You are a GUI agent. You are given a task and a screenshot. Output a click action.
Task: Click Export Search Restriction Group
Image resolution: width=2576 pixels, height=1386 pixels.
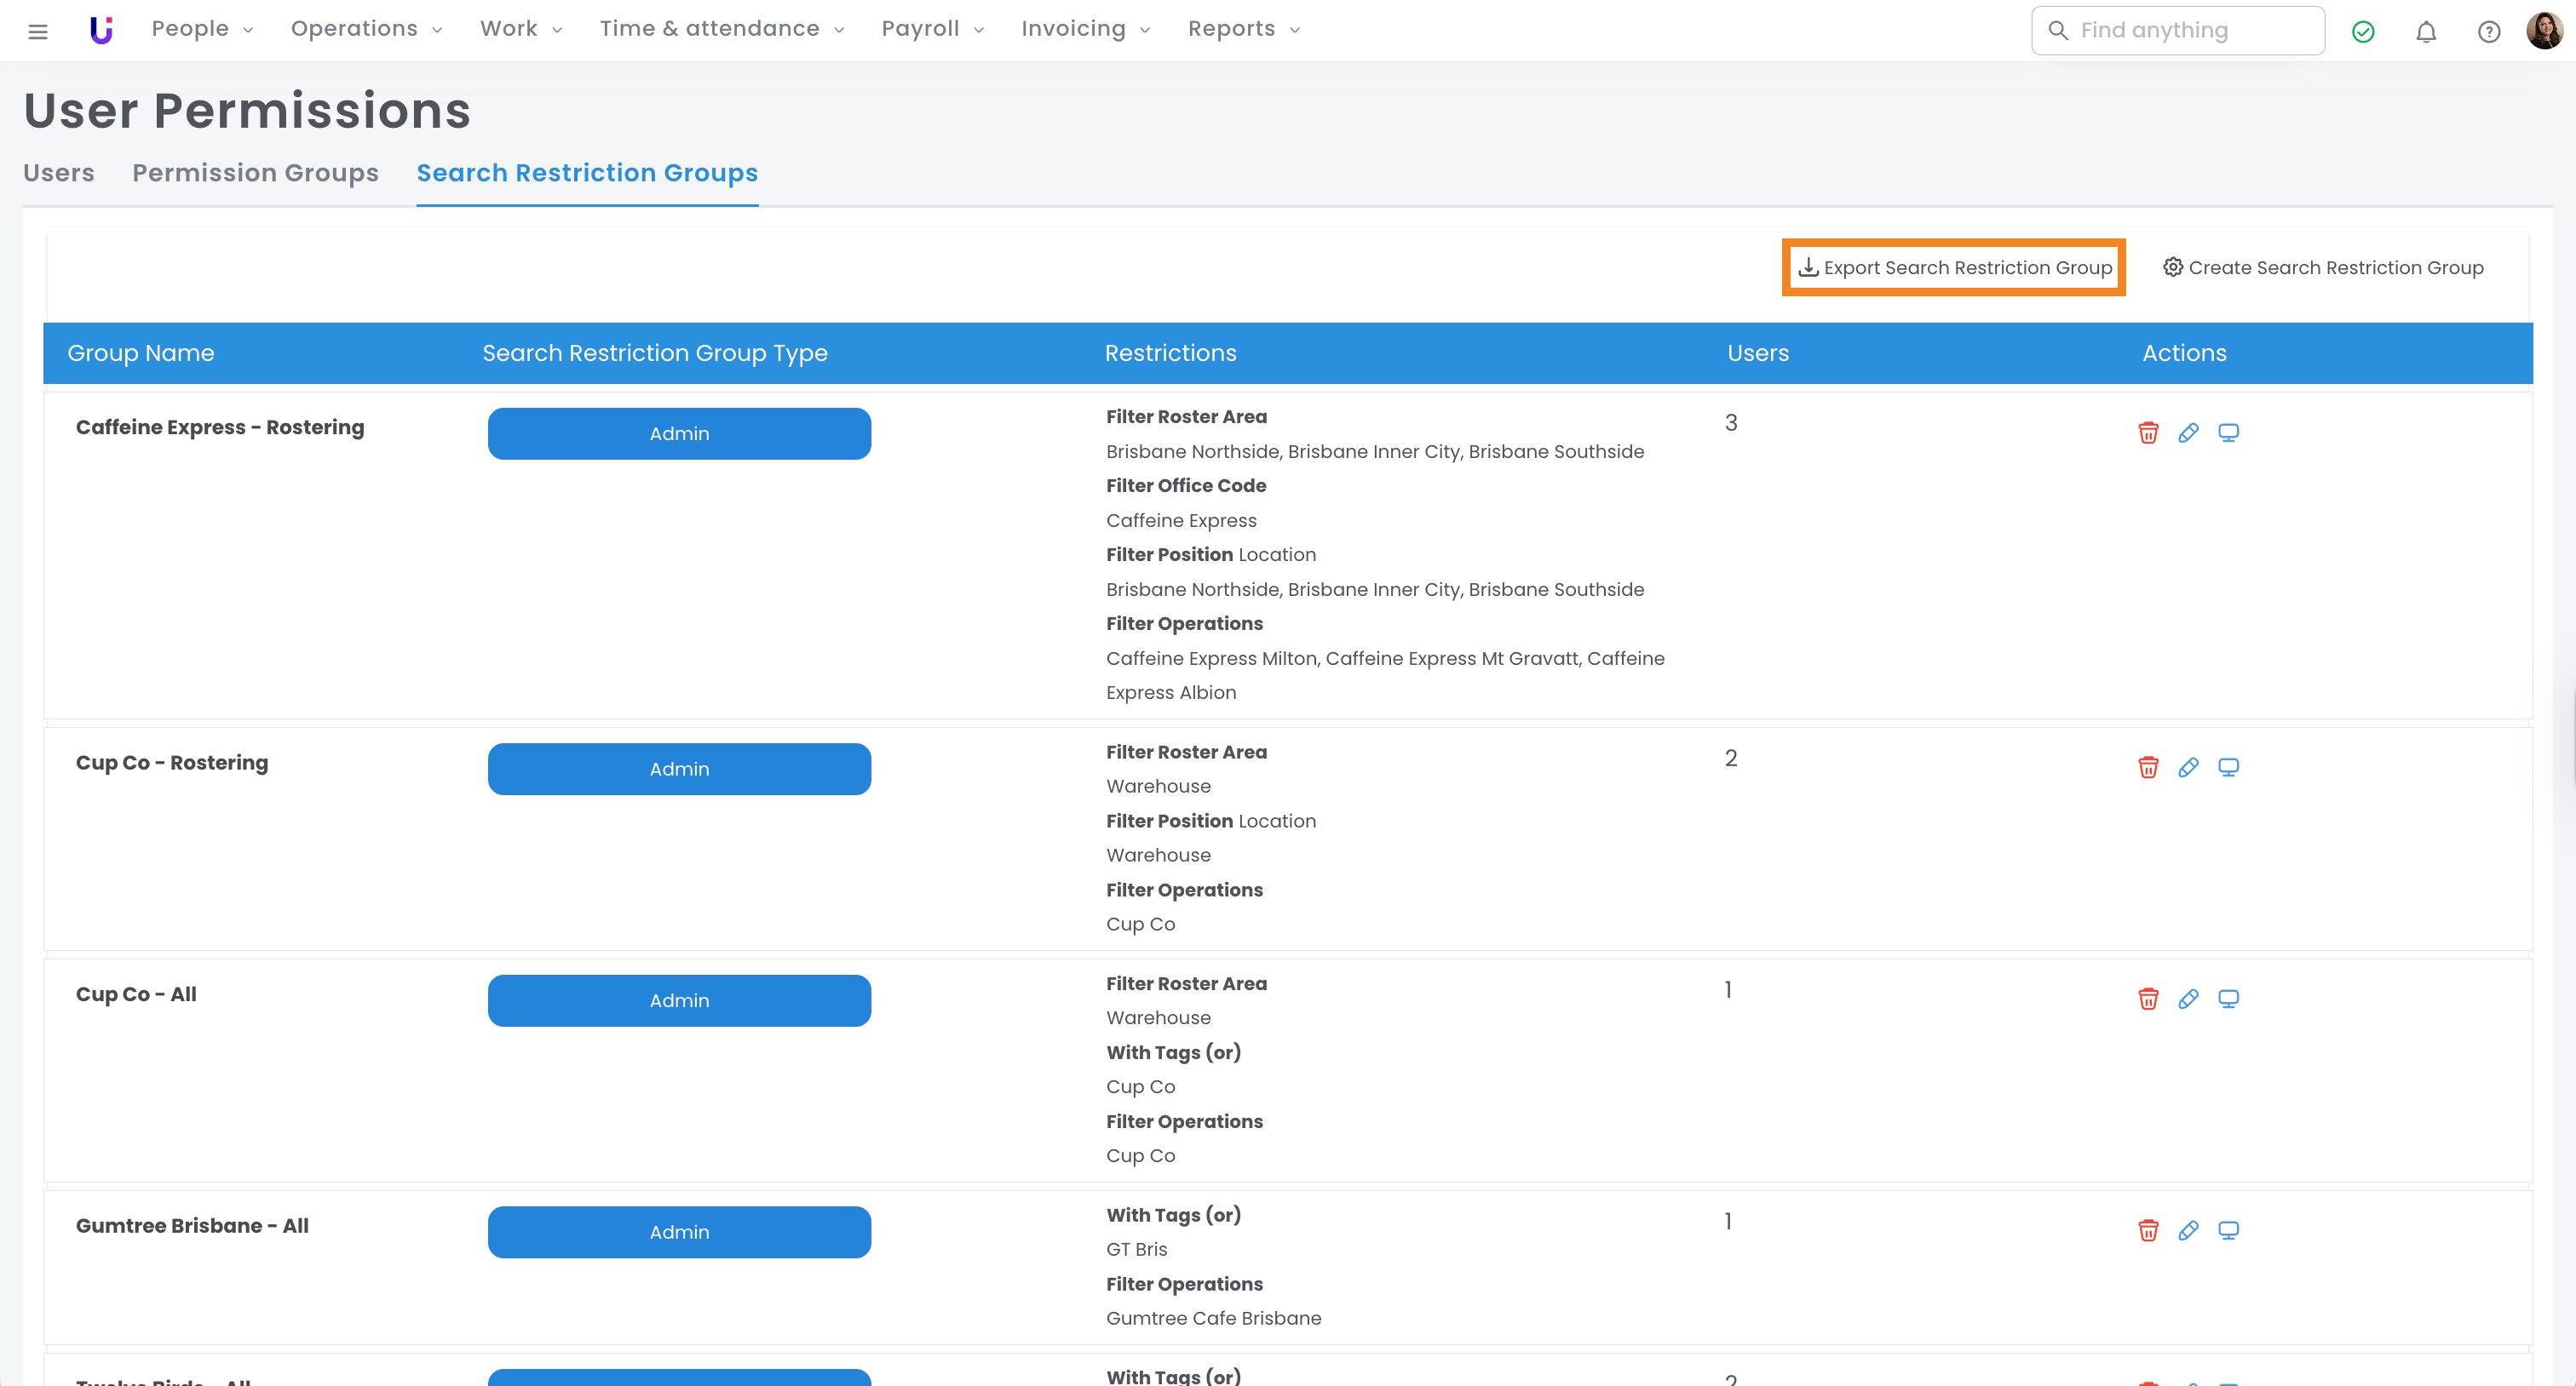[1954, 268]
